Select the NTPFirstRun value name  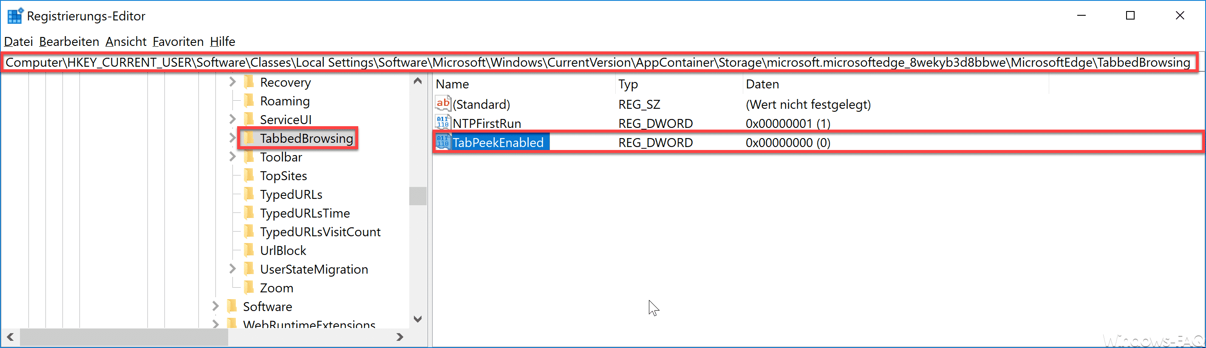click(487, 124)
